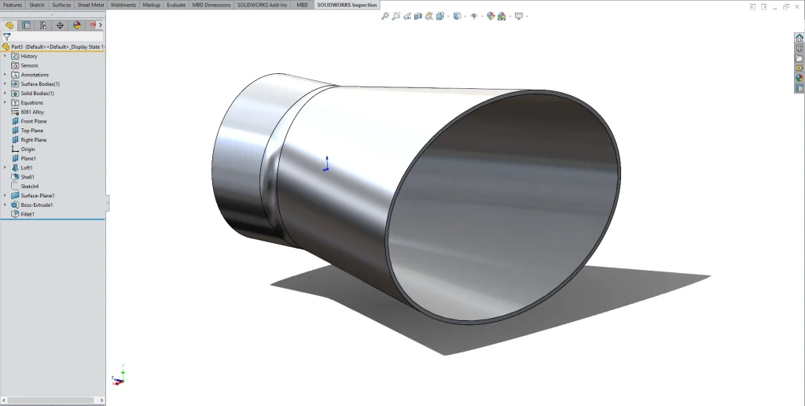
Task: Expand the Surface Bodies(1) folder
Action: point(6,84)
